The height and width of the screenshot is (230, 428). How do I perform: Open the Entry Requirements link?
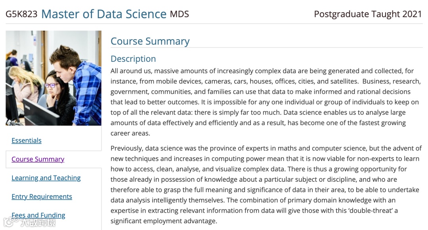coord(42,196)
